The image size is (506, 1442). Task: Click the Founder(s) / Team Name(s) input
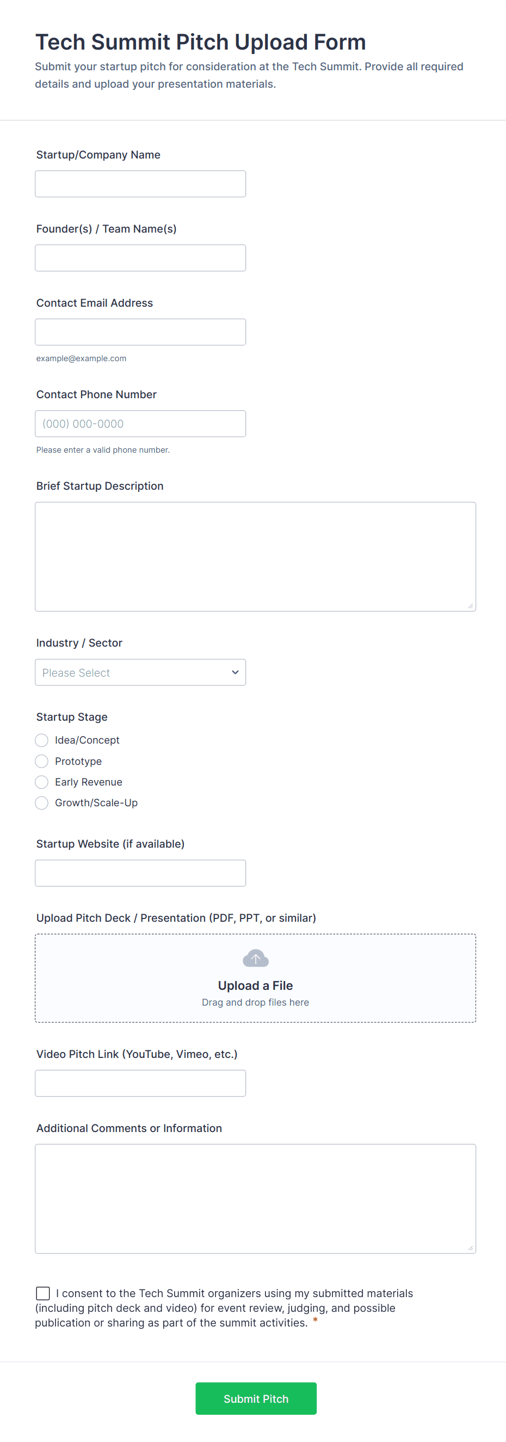tap(140, 258)
